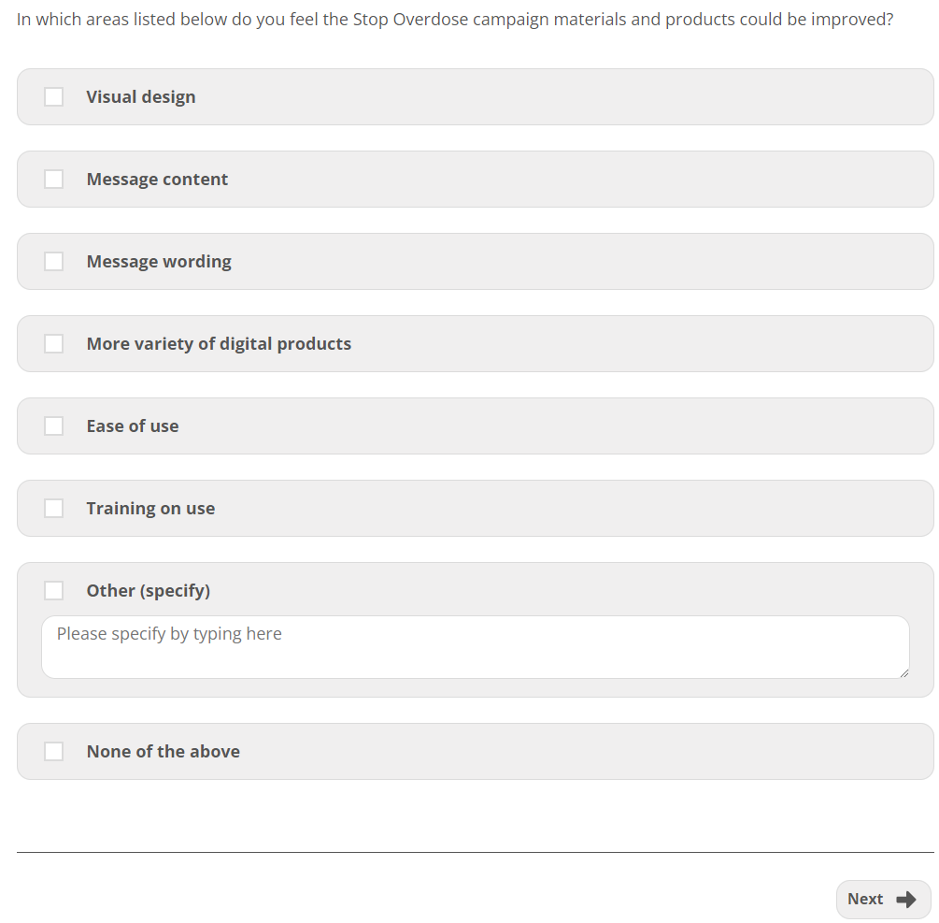Image resolution: width=939 pixels, height=923 pixels.
Task: Toggle the Other (specify) checkbox
Action: [54, 591]
